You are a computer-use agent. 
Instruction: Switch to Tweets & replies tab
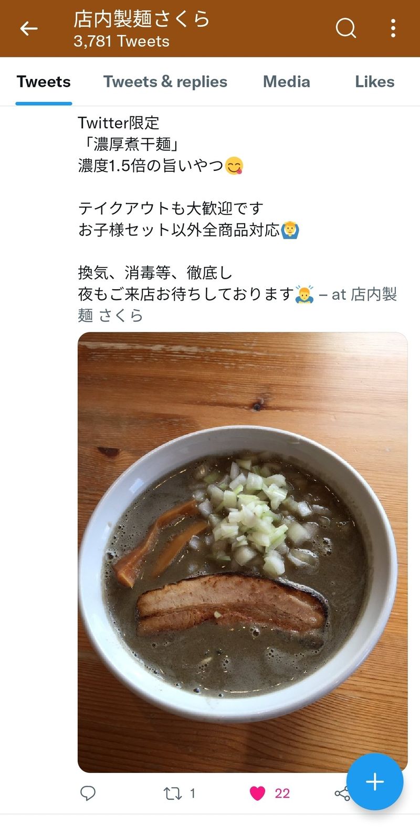(x=165, y=81)
